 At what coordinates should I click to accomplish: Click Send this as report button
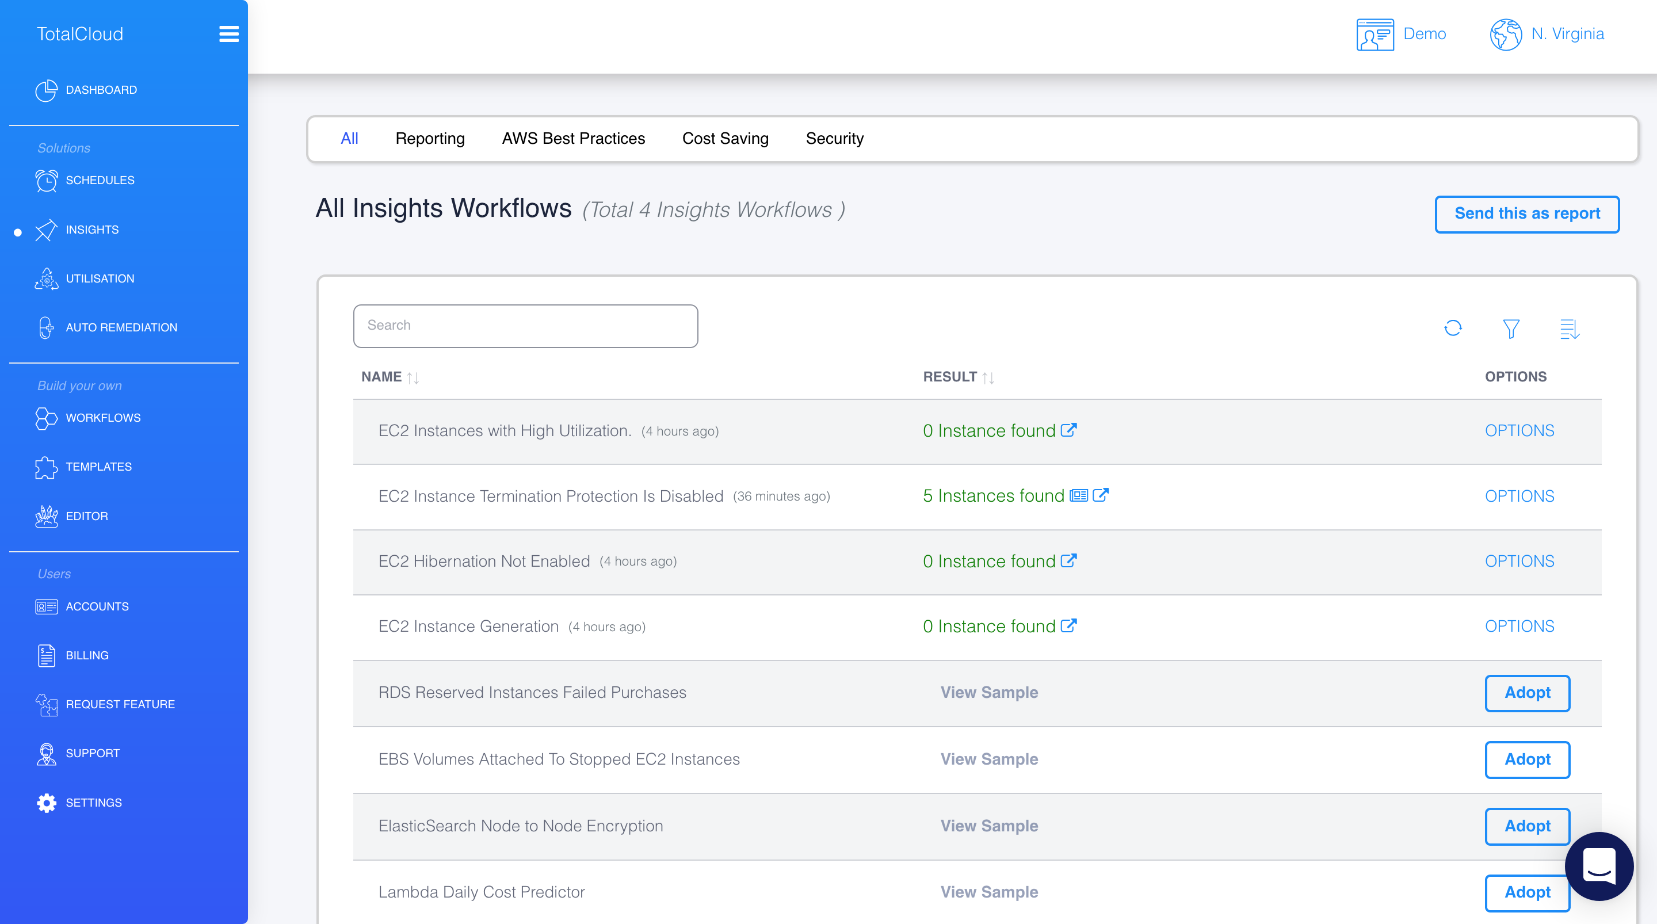point(1527,213)
